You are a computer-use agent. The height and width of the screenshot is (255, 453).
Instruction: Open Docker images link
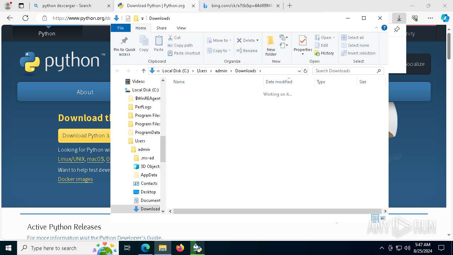75,179
